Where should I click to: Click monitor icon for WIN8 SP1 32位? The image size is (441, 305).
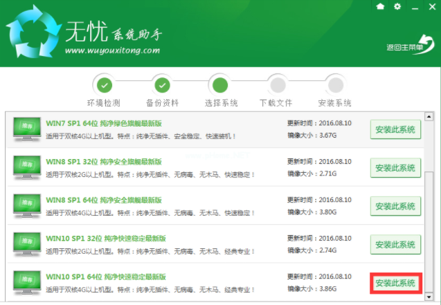click(x=27, y=168)
